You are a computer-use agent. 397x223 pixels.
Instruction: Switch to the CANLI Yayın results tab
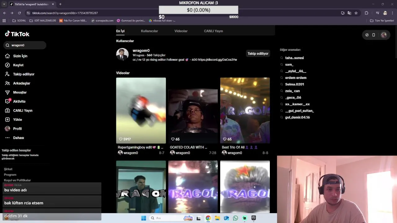click(213, 31)
